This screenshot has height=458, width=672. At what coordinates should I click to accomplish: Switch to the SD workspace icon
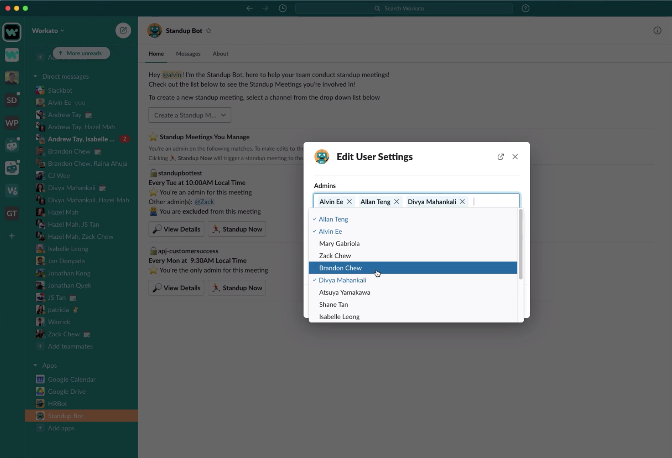coord(12,100)
